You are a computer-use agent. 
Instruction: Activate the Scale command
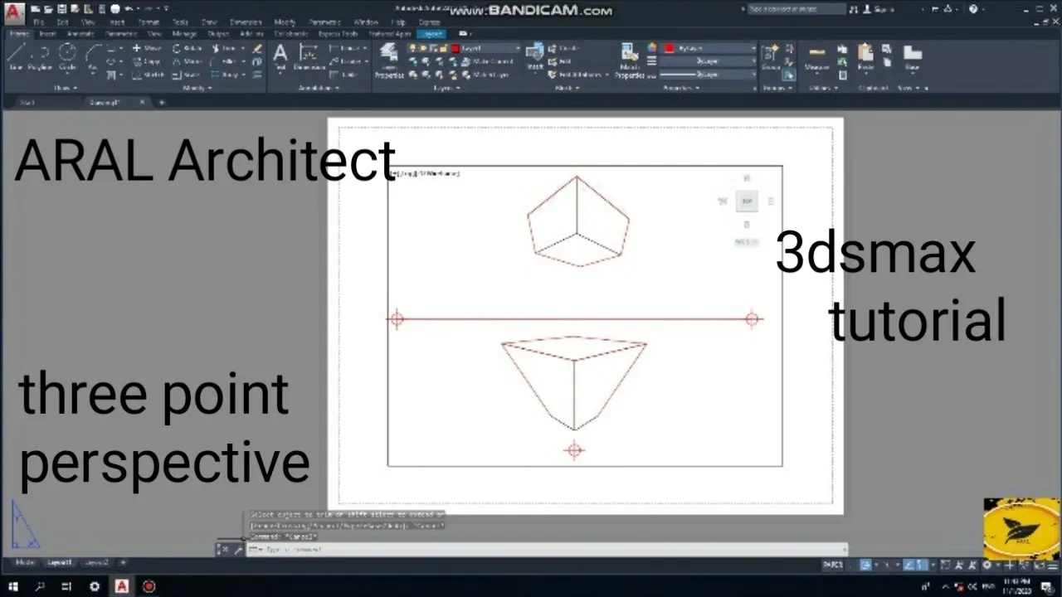[187, 75]
